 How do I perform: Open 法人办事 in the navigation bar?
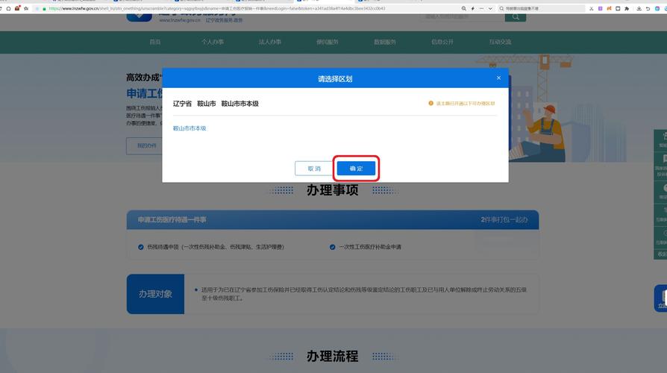(x=269, y=42)
